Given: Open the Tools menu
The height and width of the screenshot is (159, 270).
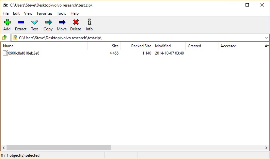Looking at the screenshot, I should point(61,13).
